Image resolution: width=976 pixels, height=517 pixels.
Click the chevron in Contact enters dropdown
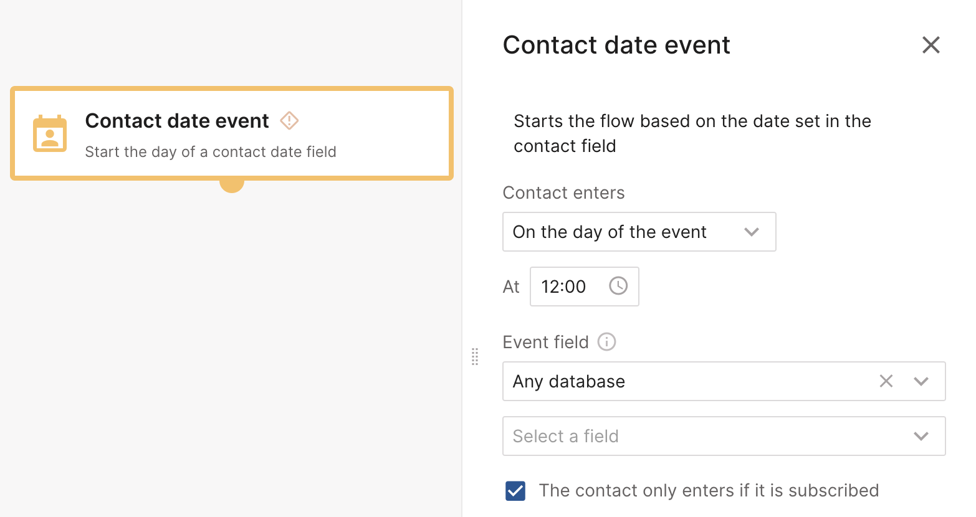click(x=752, y=232)
